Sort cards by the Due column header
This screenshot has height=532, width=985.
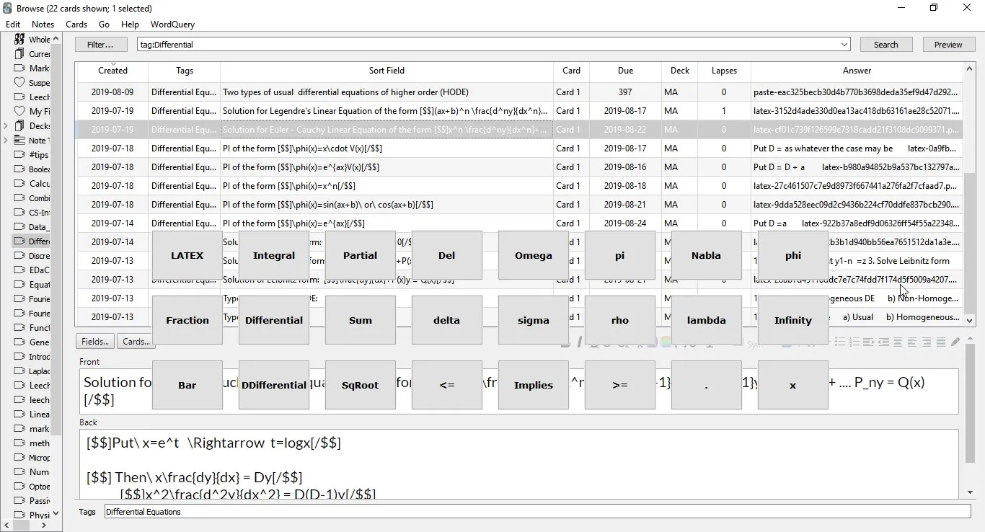pos(625,71)
